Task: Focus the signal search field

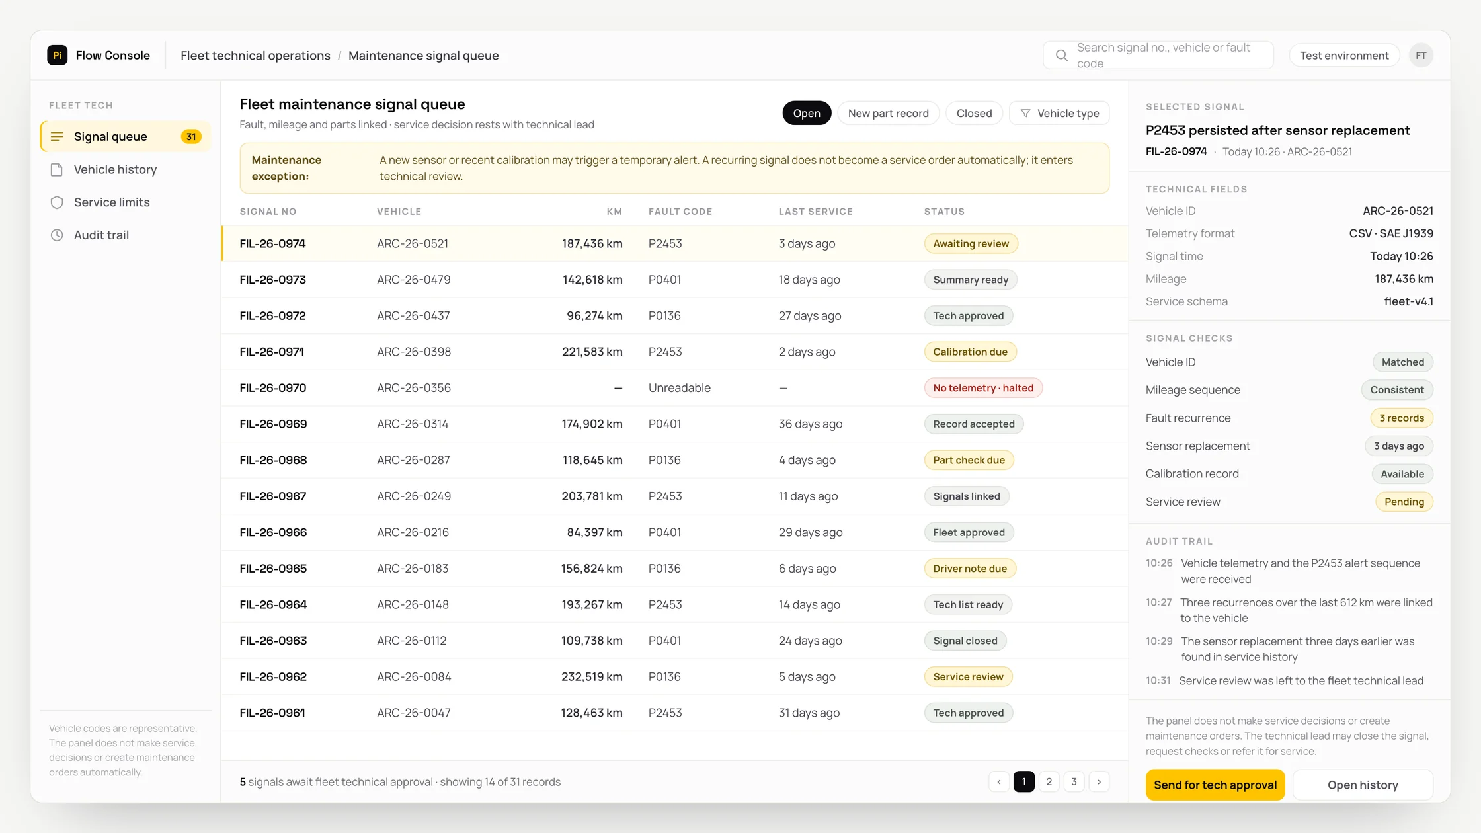Action: [1158, 56]
